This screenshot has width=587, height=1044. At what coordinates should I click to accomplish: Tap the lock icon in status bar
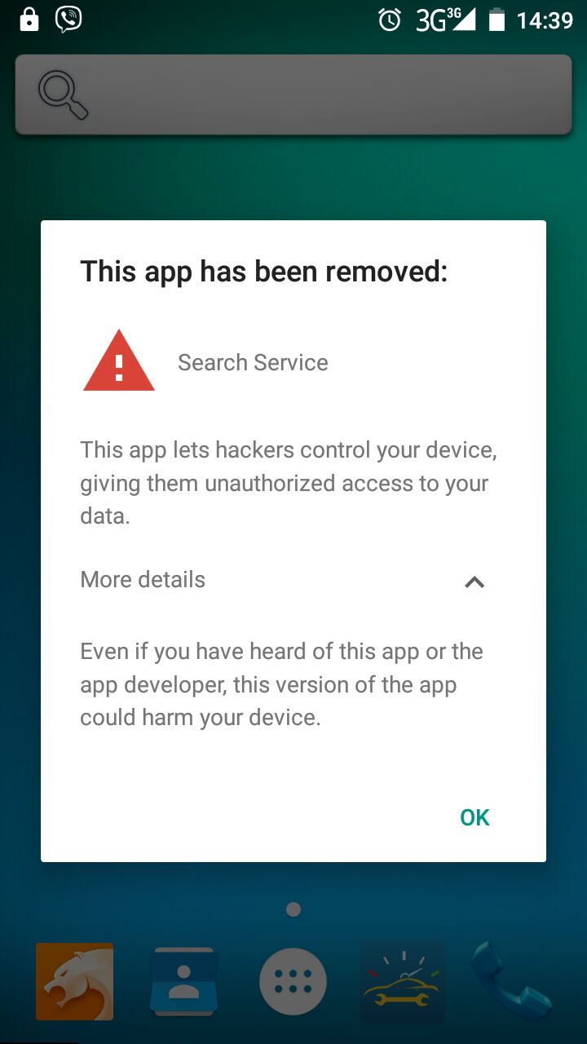coord(29,20)
